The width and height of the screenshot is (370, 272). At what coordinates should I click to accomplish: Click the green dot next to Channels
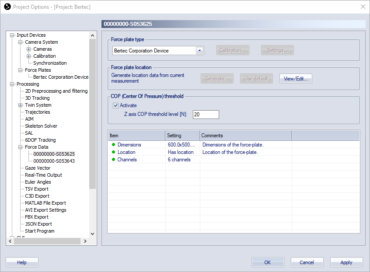click(x=113, y=160)
